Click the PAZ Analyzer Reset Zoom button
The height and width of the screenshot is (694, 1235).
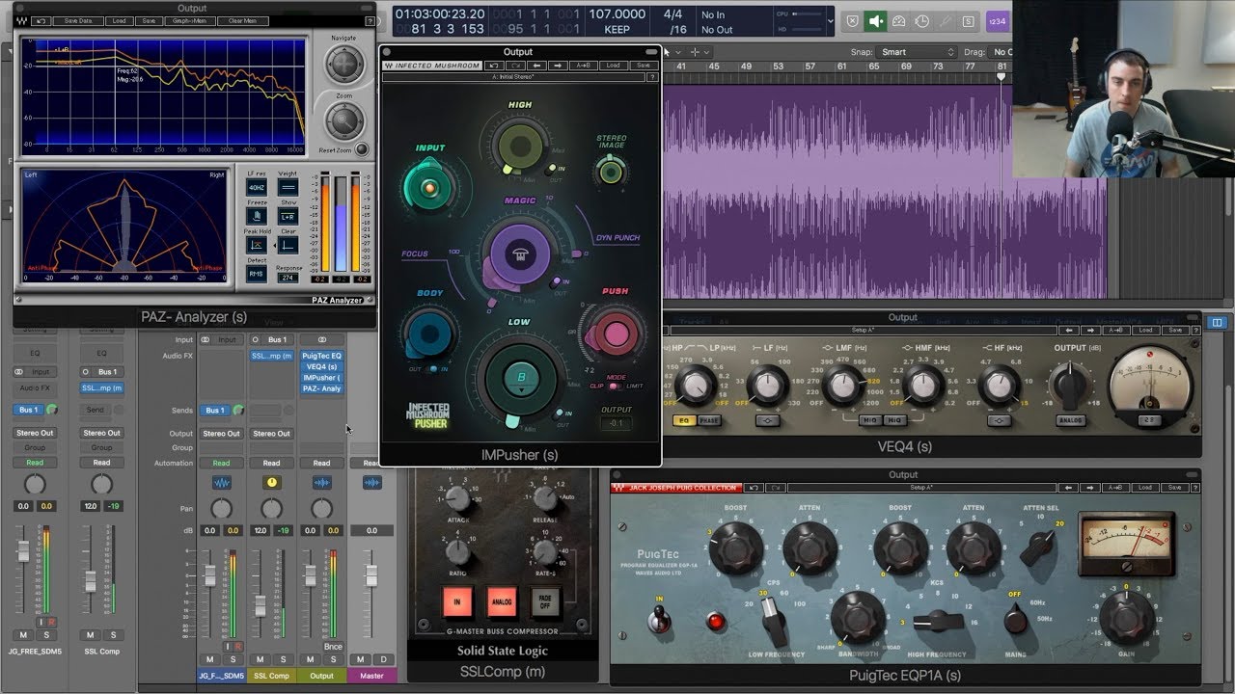pos(361,149)
